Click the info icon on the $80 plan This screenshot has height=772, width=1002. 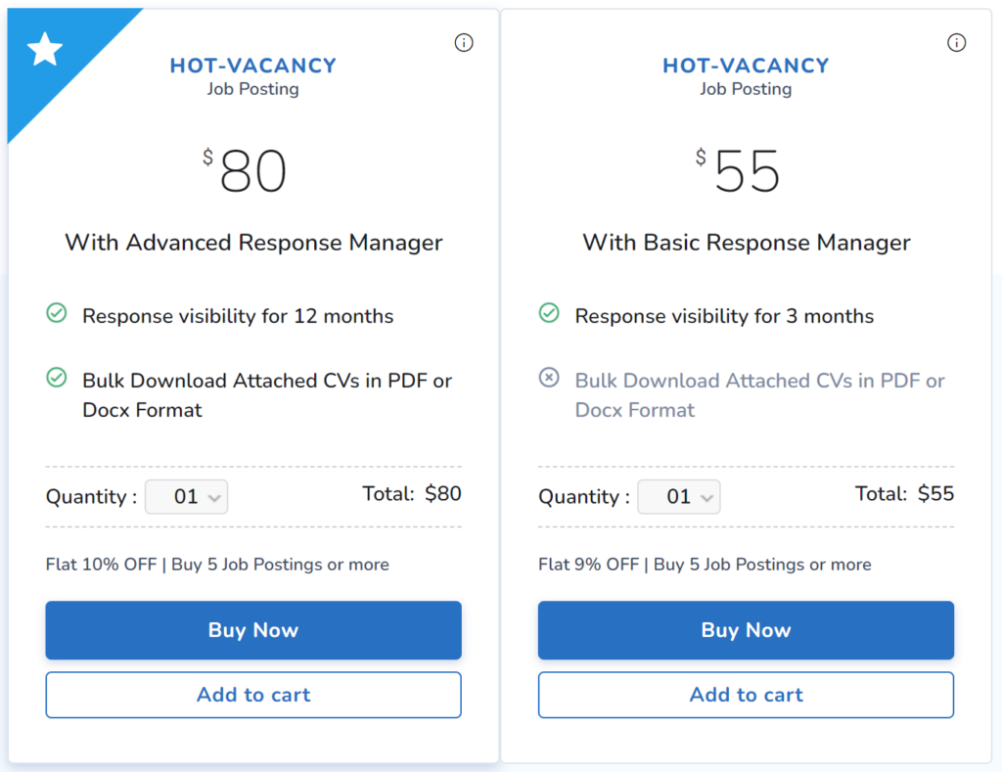[464, 42]
